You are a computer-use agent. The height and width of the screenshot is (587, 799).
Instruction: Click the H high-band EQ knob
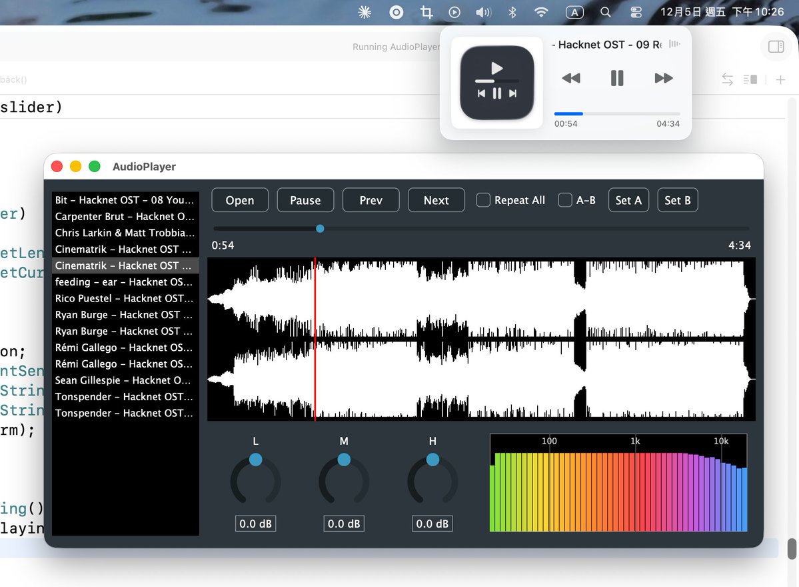[x=432, y=480]
